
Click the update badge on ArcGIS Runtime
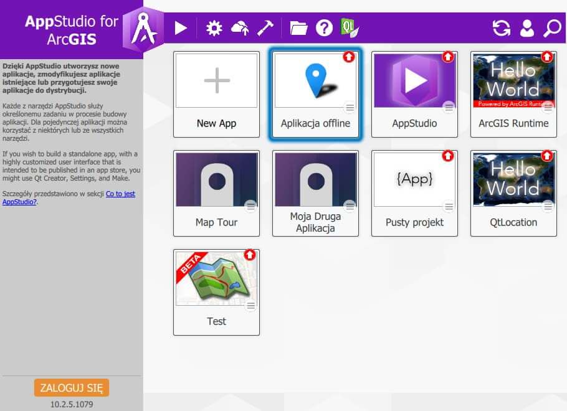[x=547, y=57]
